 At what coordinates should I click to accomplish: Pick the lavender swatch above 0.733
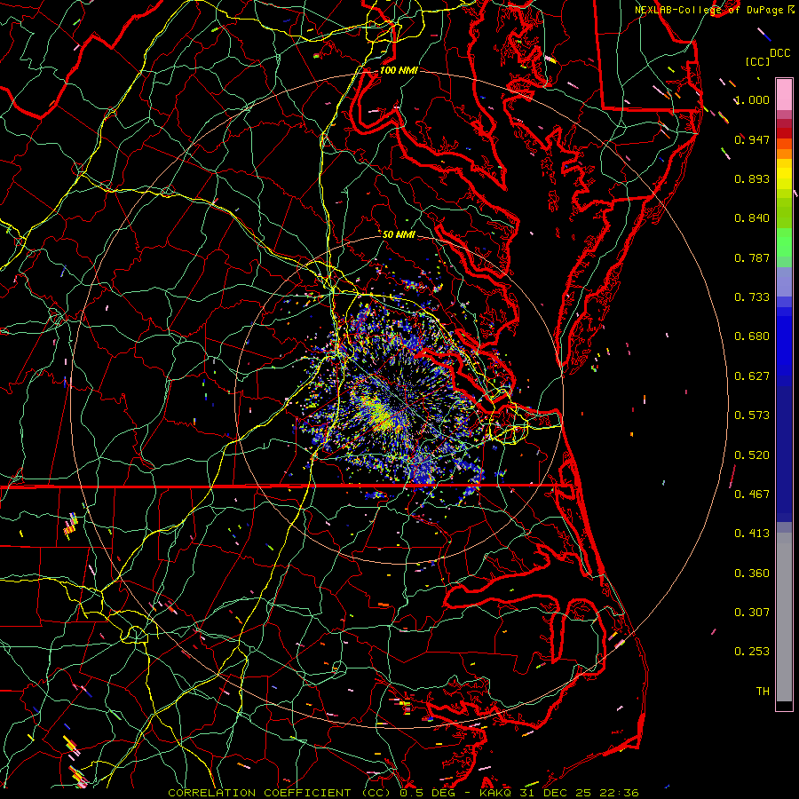[784, 281]
